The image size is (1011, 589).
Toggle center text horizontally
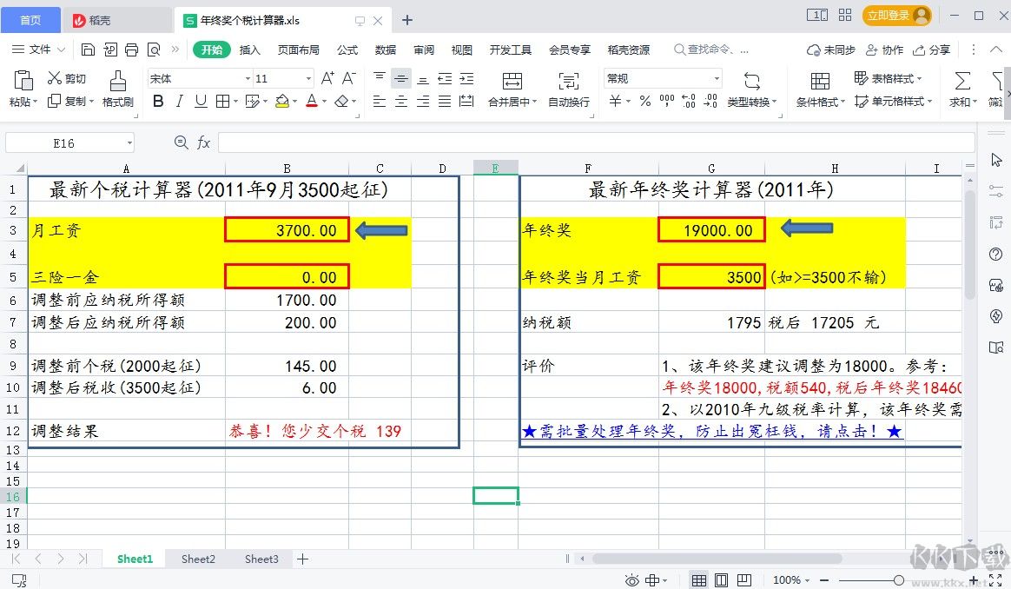pyautogui.click(x=401, y=102)
